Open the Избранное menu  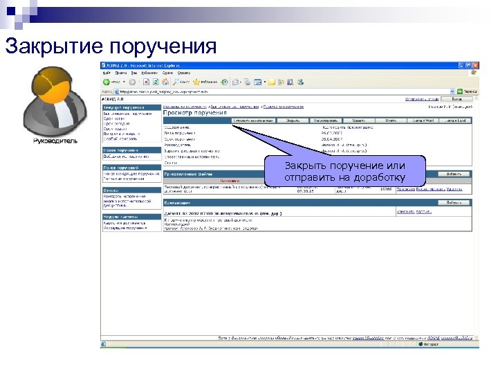[149, 73]
